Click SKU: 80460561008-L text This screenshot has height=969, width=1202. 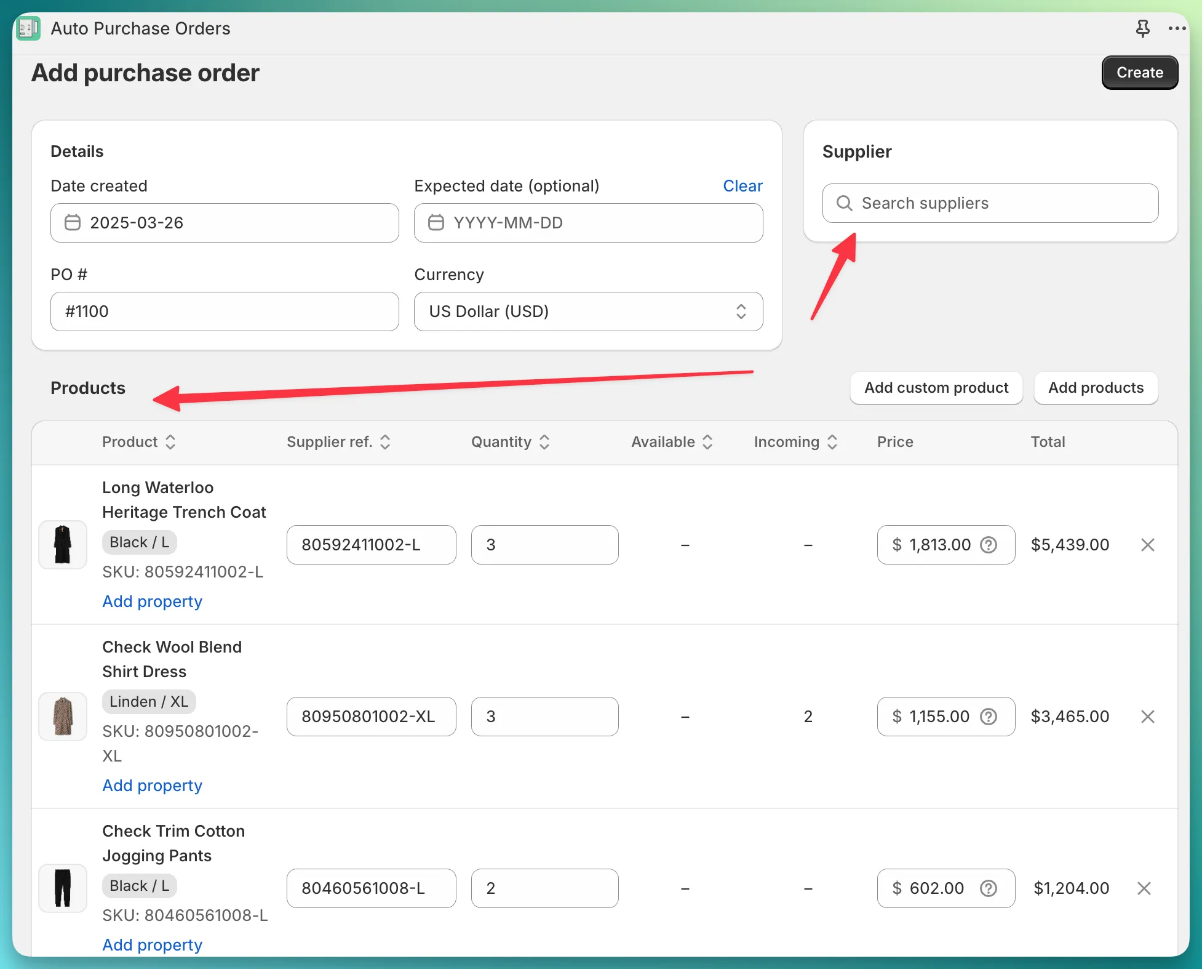tap(185, 915)
